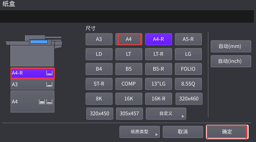Select the 320x460 paper size
This screenshot has width=256, height=142.
click(189, 98)
